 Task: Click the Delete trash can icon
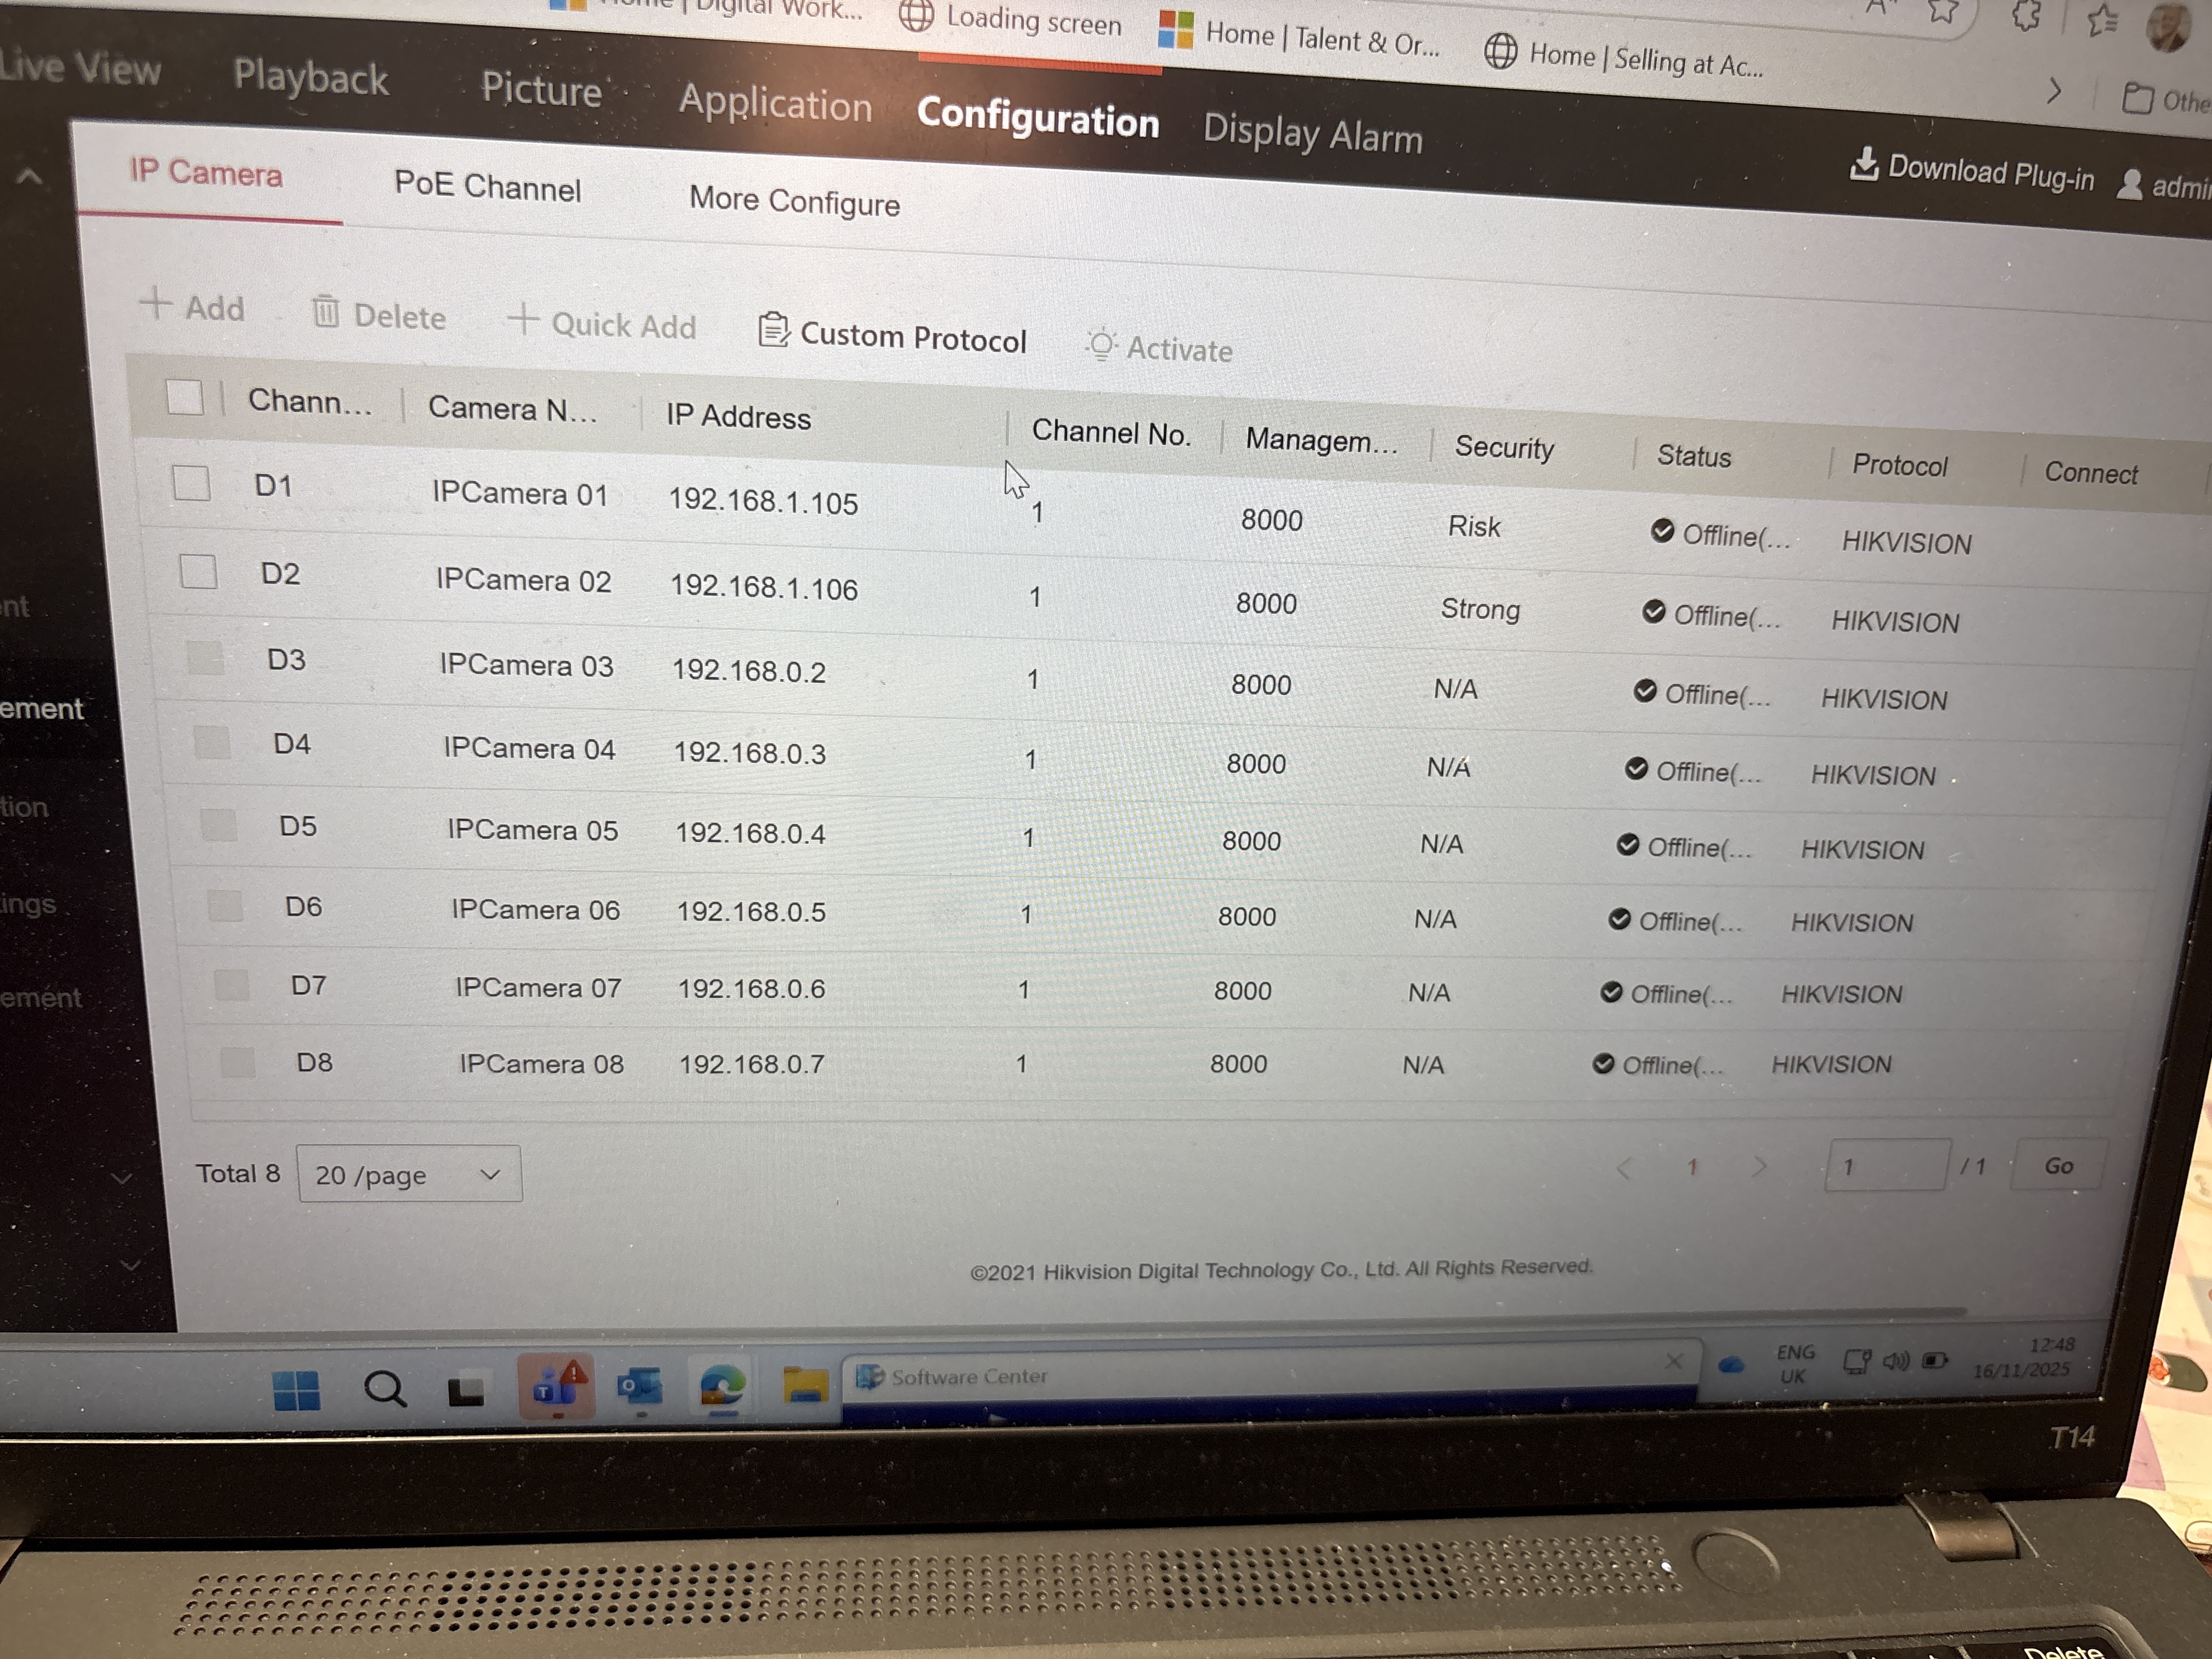(x=326, y=312)
